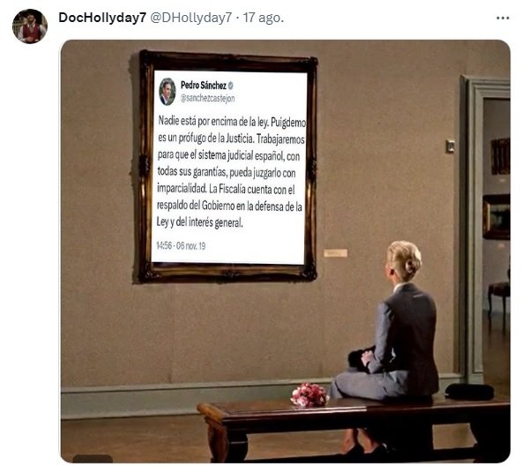The height and width of the screenshot is (465, 521).
Task: Click the painting visible through the doorway
Action: 496,216
